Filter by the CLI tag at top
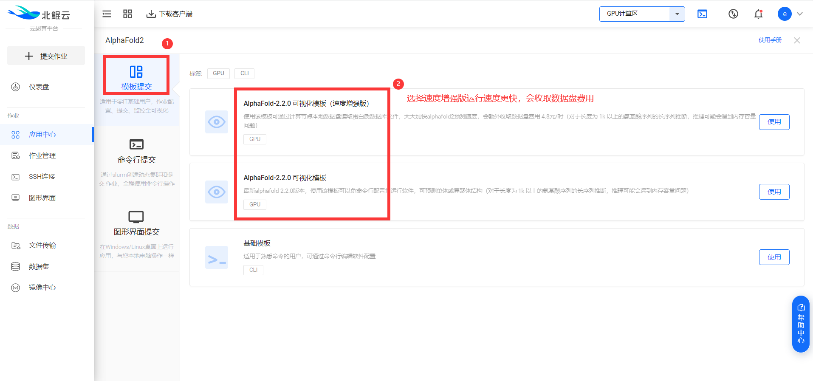The image size is (813, 381). pyautogui.click(x=245, y=73)
